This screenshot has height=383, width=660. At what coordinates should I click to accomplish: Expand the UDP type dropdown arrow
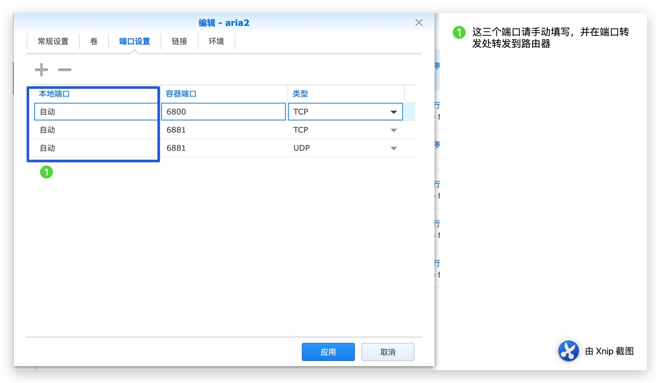pos(393,148)
